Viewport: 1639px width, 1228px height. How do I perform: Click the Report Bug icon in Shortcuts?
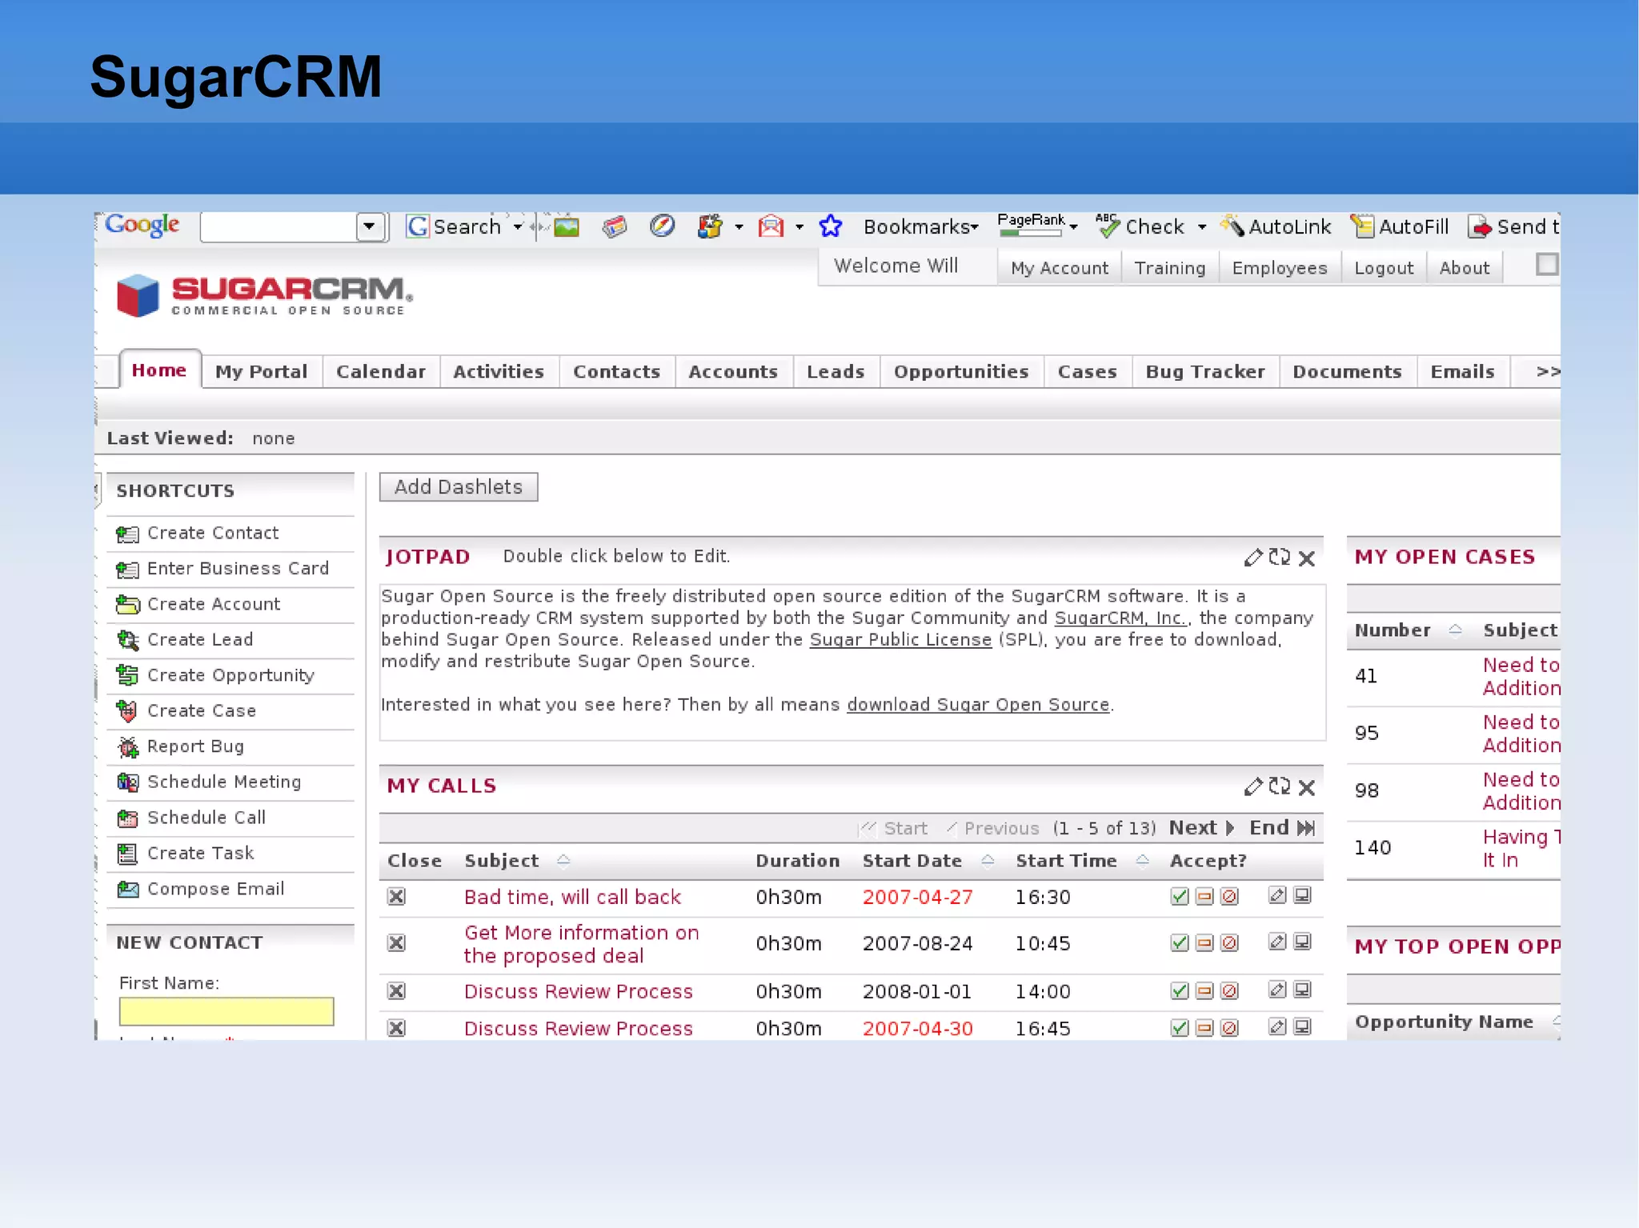click(127, 747)
